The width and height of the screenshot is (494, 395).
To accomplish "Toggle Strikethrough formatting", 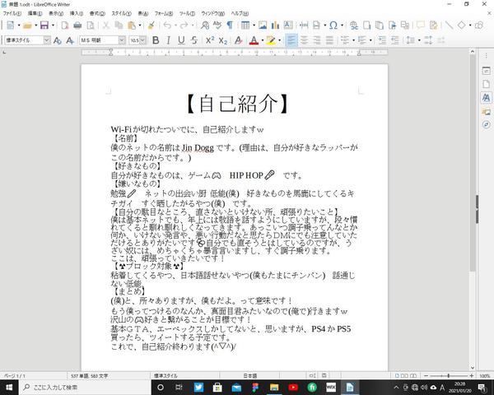I will pyautogui.click(x=194, y=40).
